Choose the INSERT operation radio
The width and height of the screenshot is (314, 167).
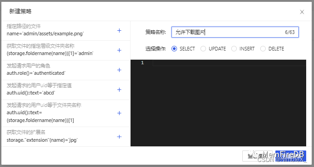coord(234,49)
